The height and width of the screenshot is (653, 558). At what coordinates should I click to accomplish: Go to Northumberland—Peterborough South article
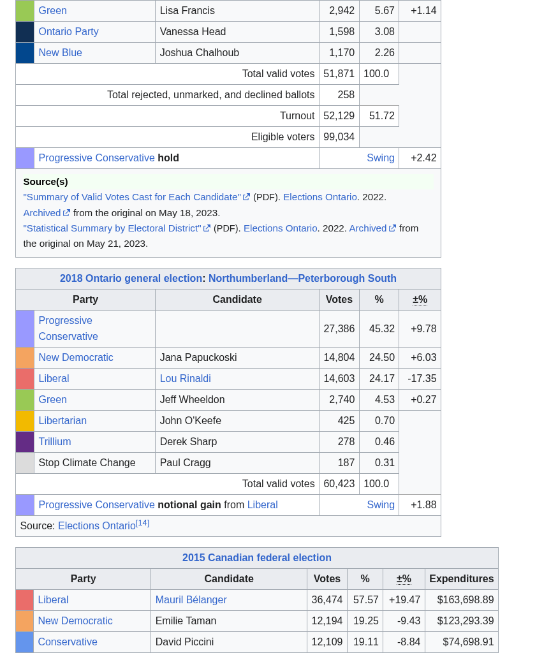pyautogui.click(x=302, y=279)
